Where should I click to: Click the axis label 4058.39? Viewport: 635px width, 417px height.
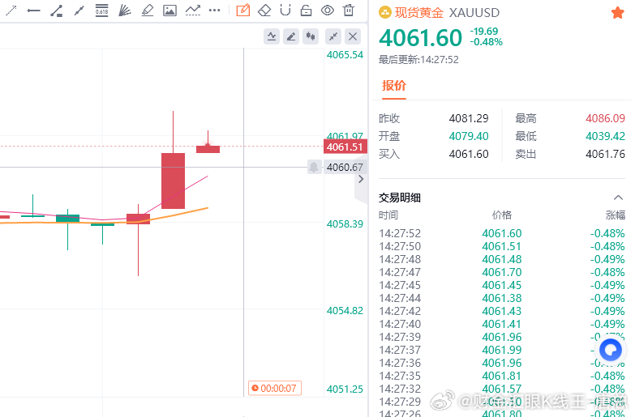(x=345, y=224)
